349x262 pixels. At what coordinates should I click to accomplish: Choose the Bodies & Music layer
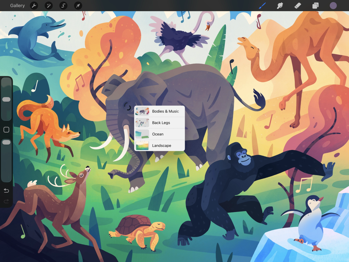coord(160,111)
